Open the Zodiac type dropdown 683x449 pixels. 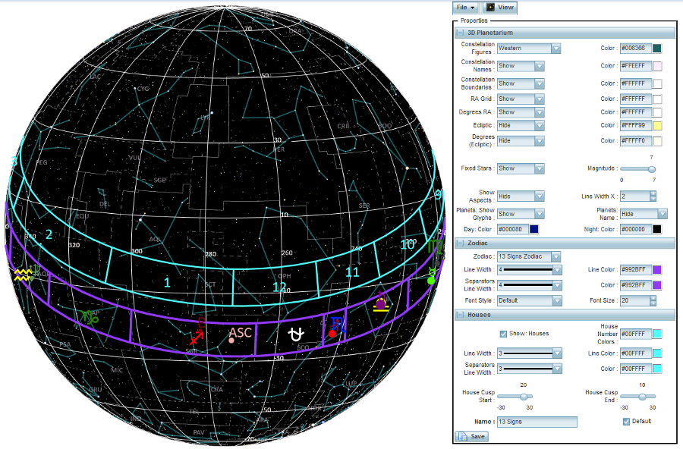pos(556,256)
